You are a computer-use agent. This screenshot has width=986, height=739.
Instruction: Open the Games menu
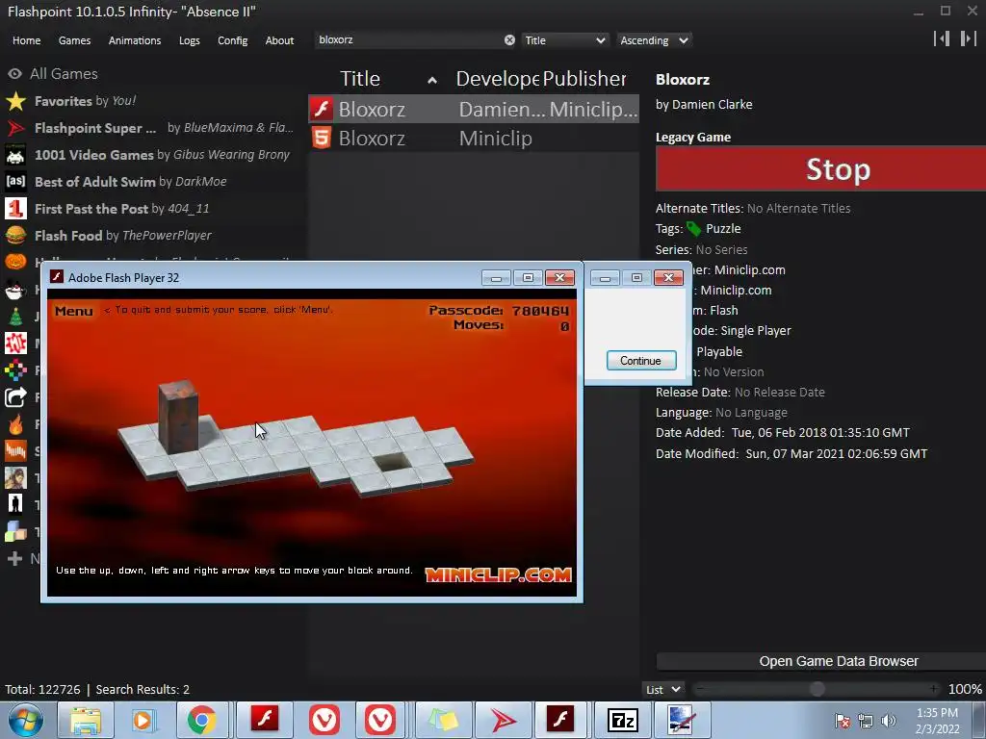tap(74, 40)
